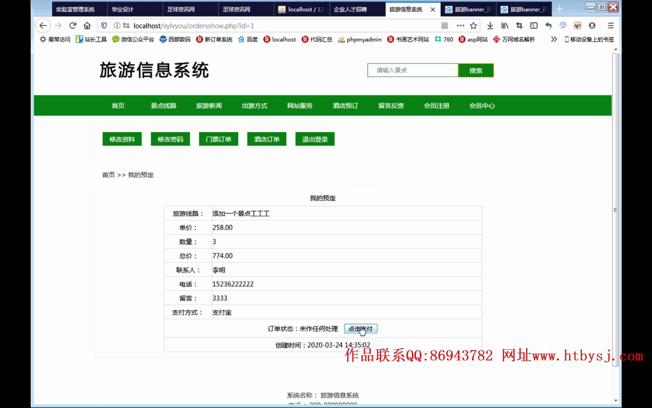Open the Downloads arrow icon
This screenshot has height=408, width=652.
(x=490, y=26)
